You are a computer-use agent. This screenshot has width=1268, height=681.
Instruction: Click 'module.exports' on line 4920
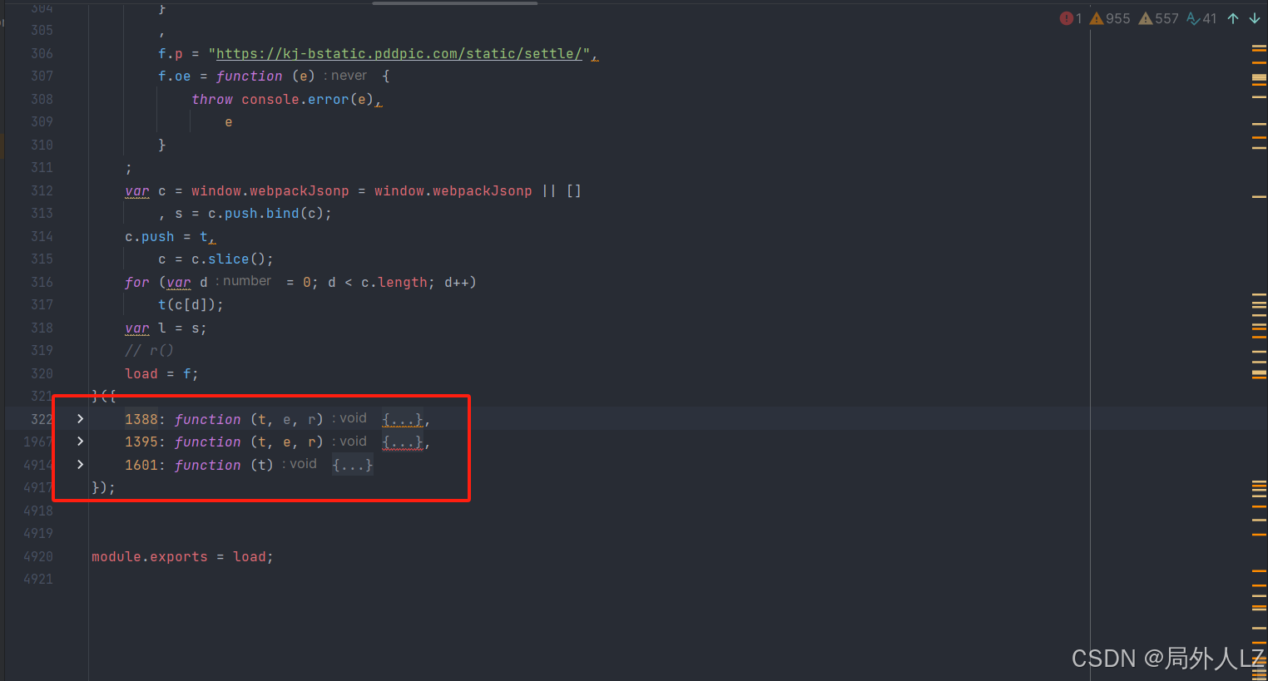point(150,556)
